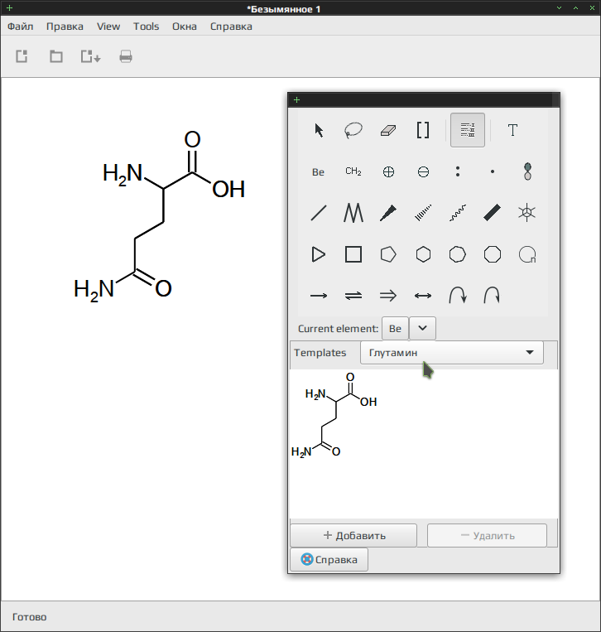The height and width of the screenshot is (632, 601).
Task: Pick the eraser tool
Action: 388,130
